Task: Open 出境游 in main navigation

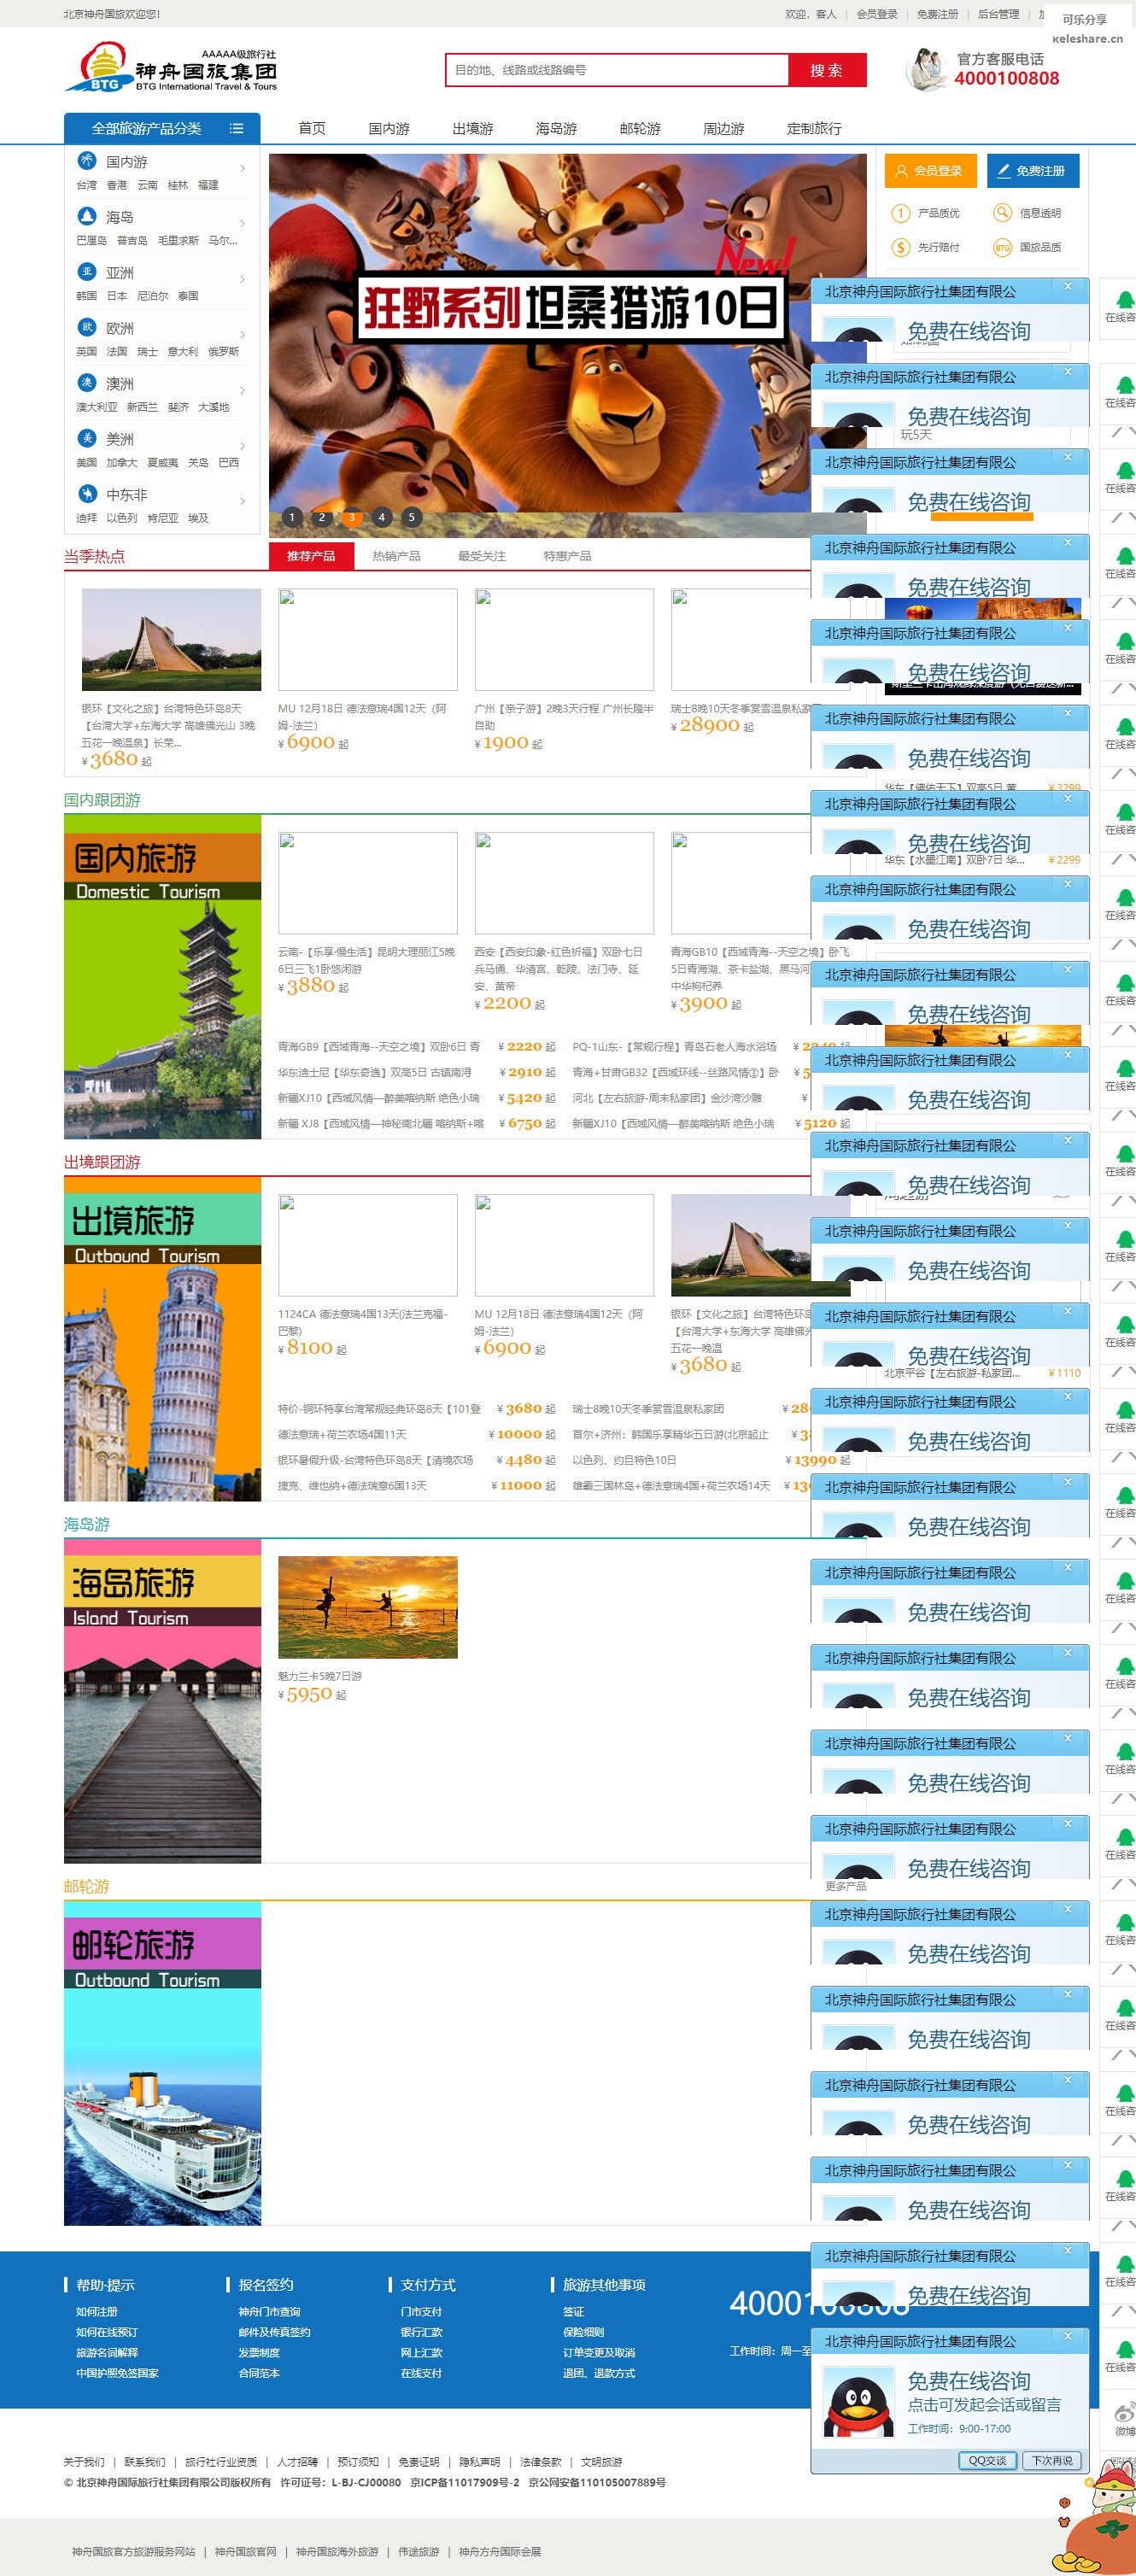Action: pos(472,128)
